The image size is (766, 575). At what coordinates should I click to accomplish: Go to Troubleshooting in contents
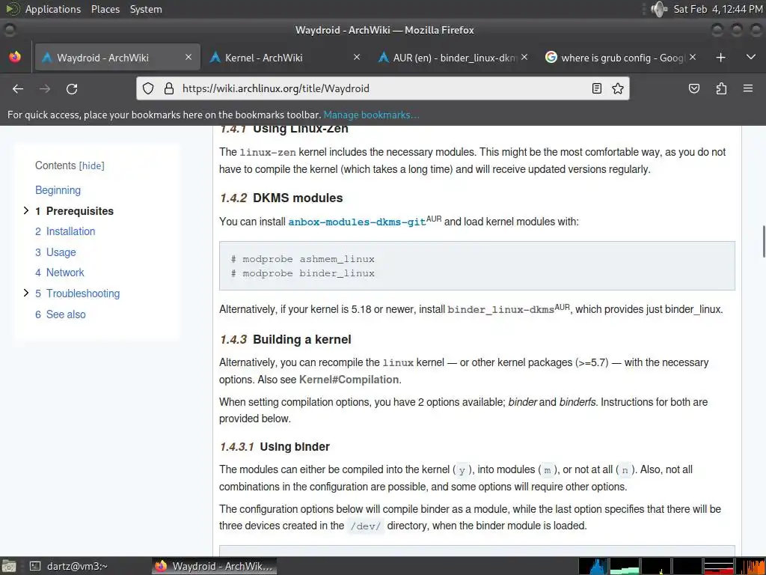pyautogui.click(x=82, y=293)
